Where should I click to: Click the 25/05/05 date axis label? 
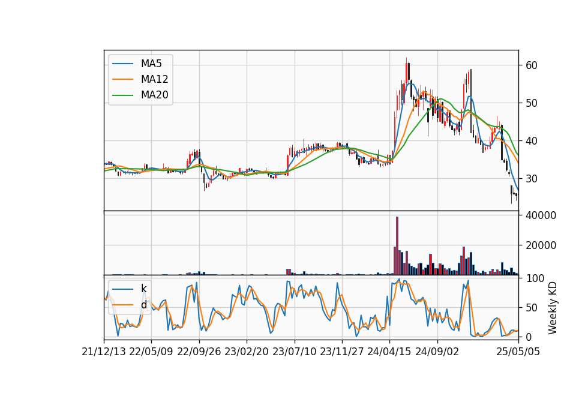coord(518,352)
